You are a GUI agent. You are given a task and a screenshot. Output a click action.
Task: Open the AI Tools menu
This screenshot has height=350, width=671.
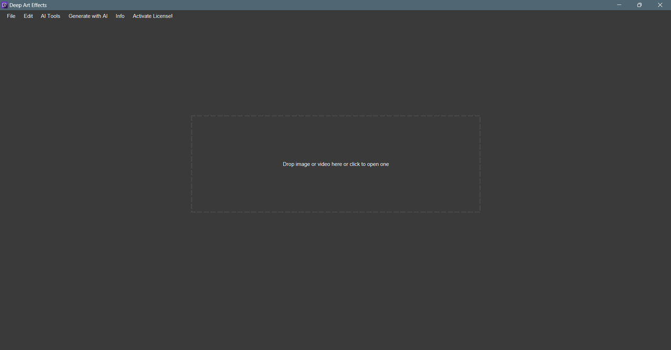point(50,16)
